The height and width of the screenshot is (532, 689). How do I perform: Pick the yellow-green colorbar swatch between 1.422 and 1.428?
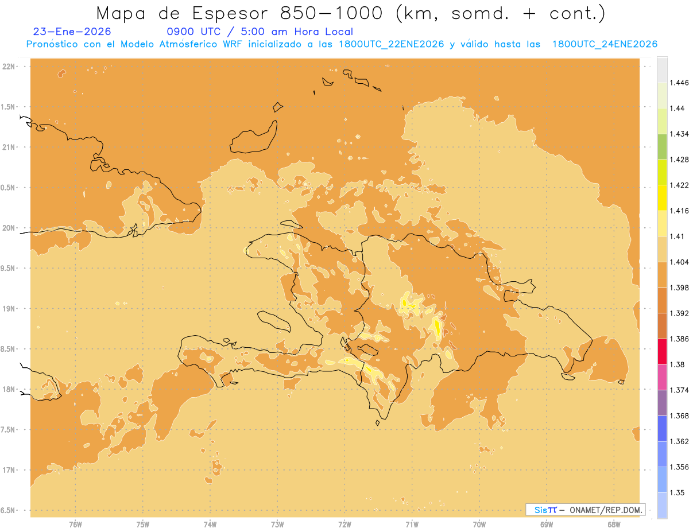662,172
